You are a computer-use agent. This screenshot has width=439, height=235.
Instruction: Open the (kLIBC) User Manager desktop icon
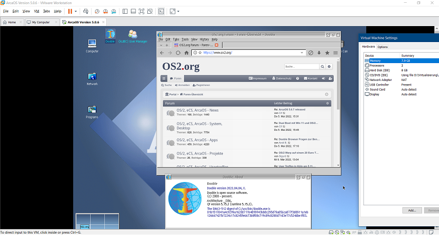tap(133, 37)
